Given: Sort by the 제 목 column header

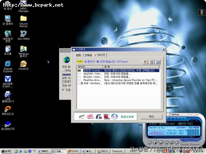Looking at the screenshot, I should [131, 67].
